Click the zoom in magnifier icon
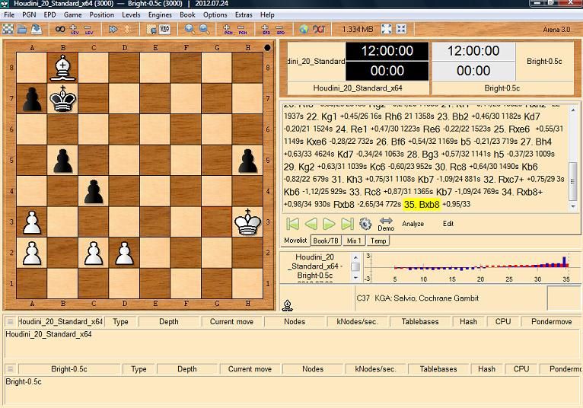This screenshot has width=583, height=408. pos(190,29)
